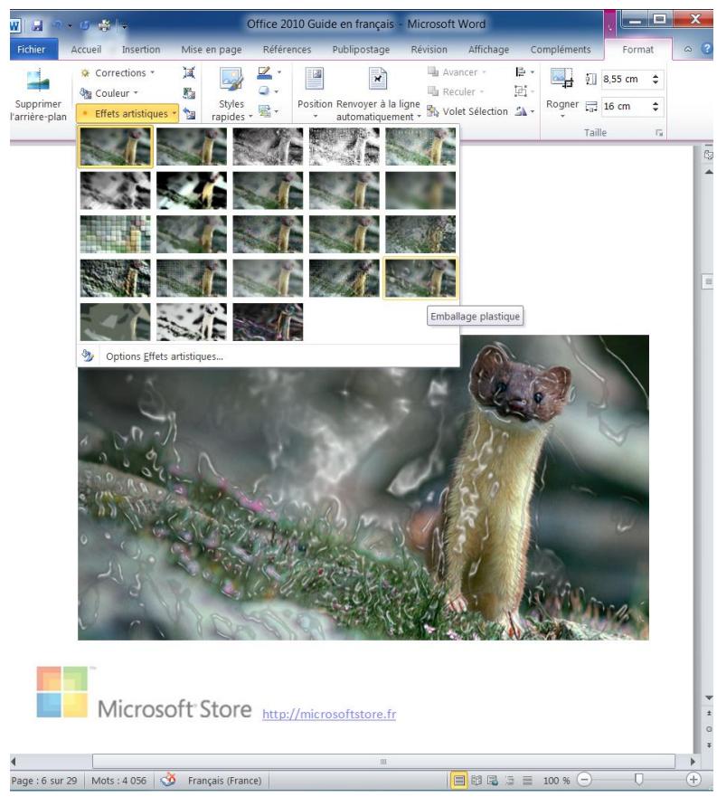This screenshot has height=797, width=717.
Task: Click the Save icon in quick access toolbar
Action: pos(37,25)
